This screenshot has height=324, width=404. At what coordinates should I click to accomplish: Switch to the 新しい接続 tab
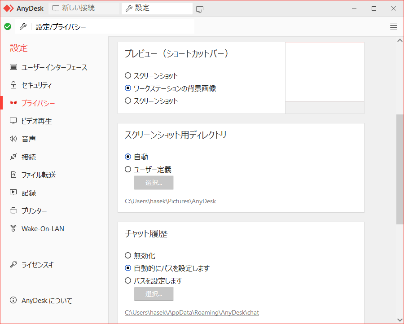click(x=84, y=8)
